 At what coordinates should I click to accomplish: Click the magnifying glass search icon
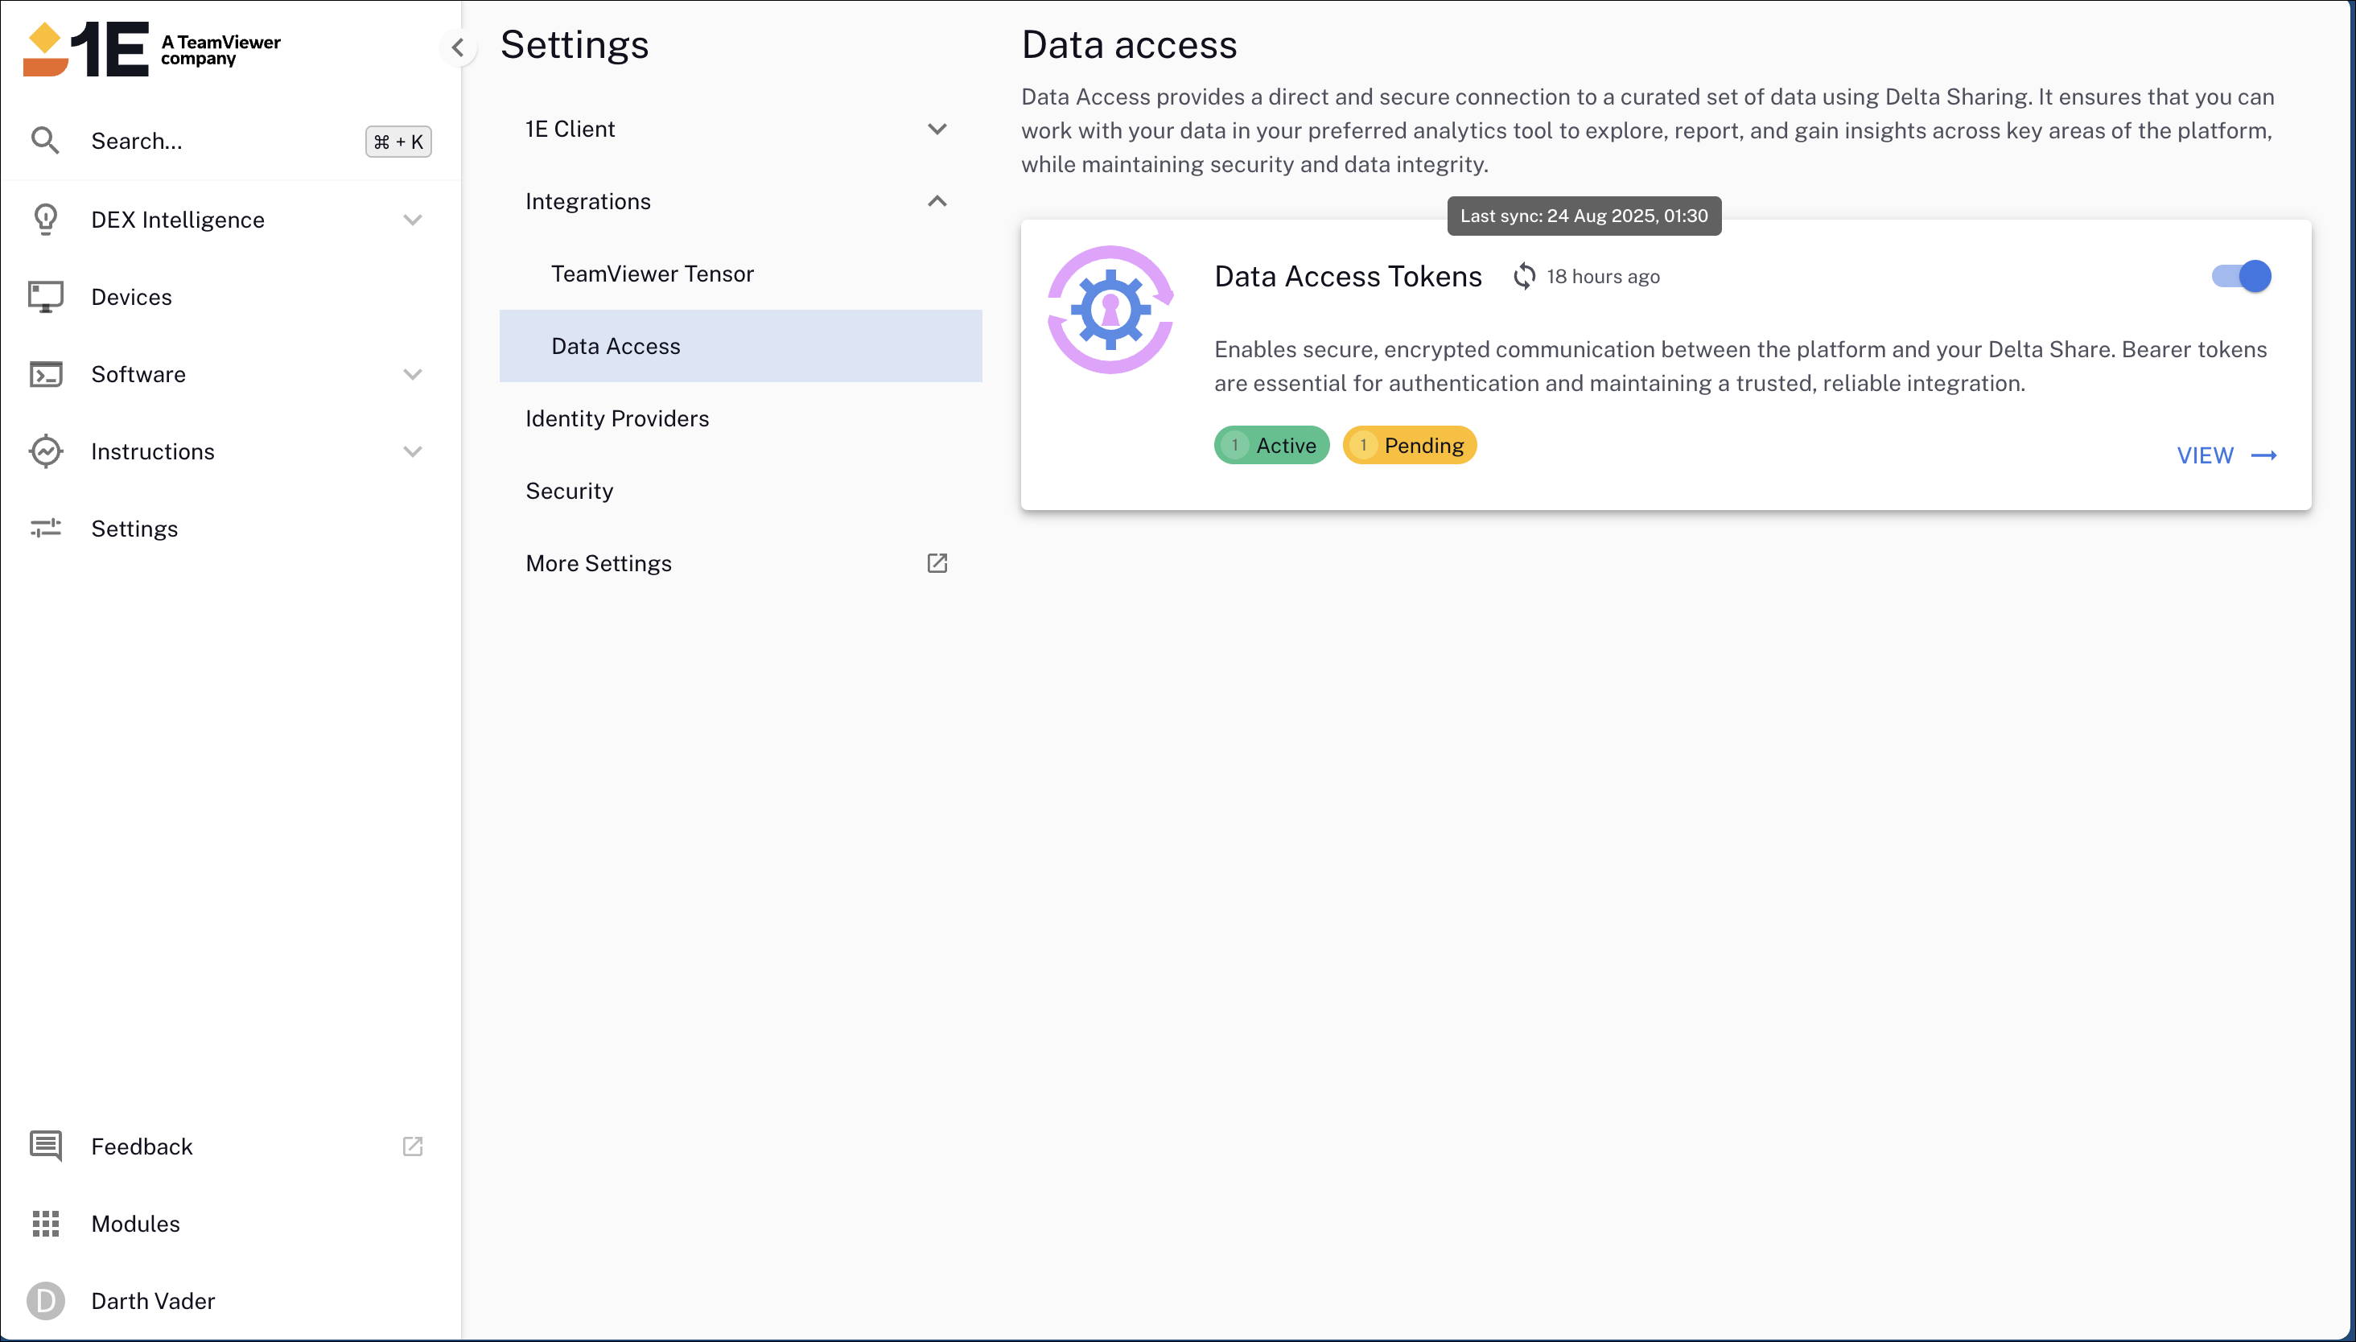44,141
